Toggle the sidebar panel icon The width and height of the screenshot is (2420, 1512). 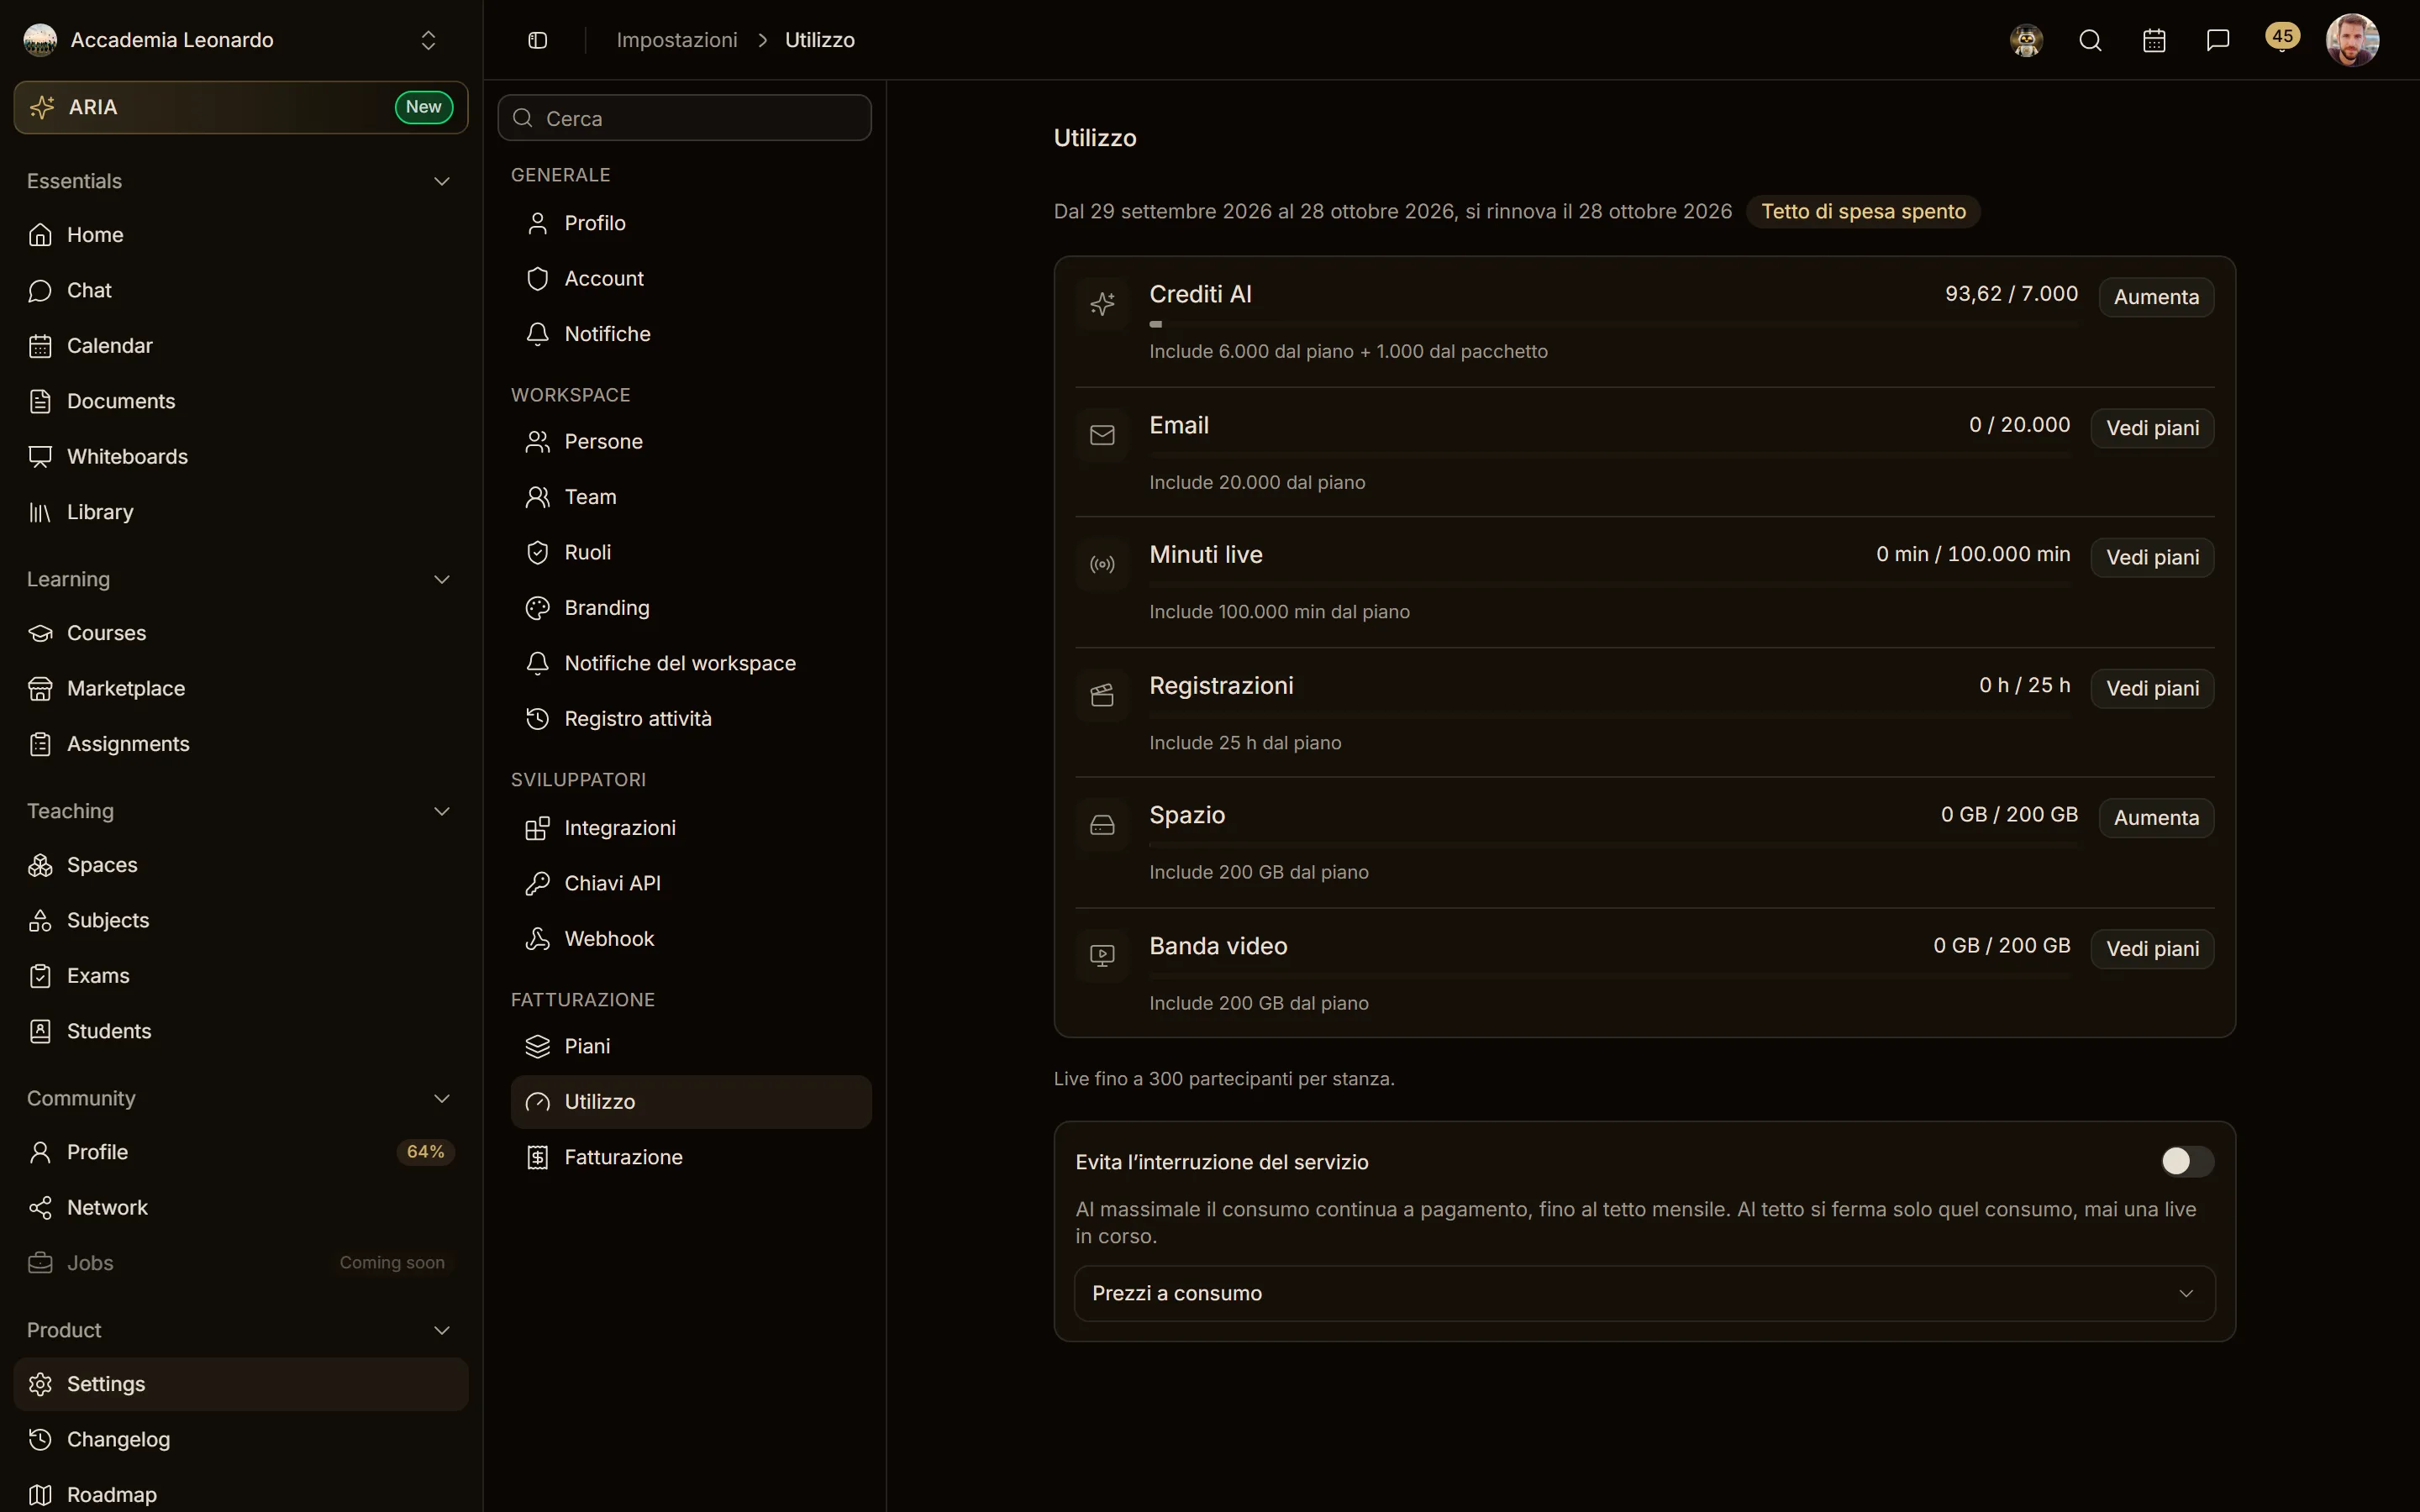coord(537,40)
